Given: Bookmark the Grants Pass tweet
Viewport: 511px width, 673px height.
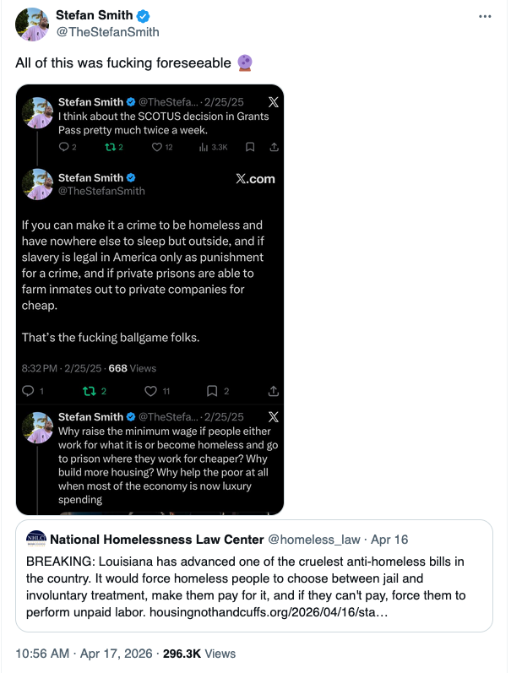Looking at the screenshot, I should 249,147.
